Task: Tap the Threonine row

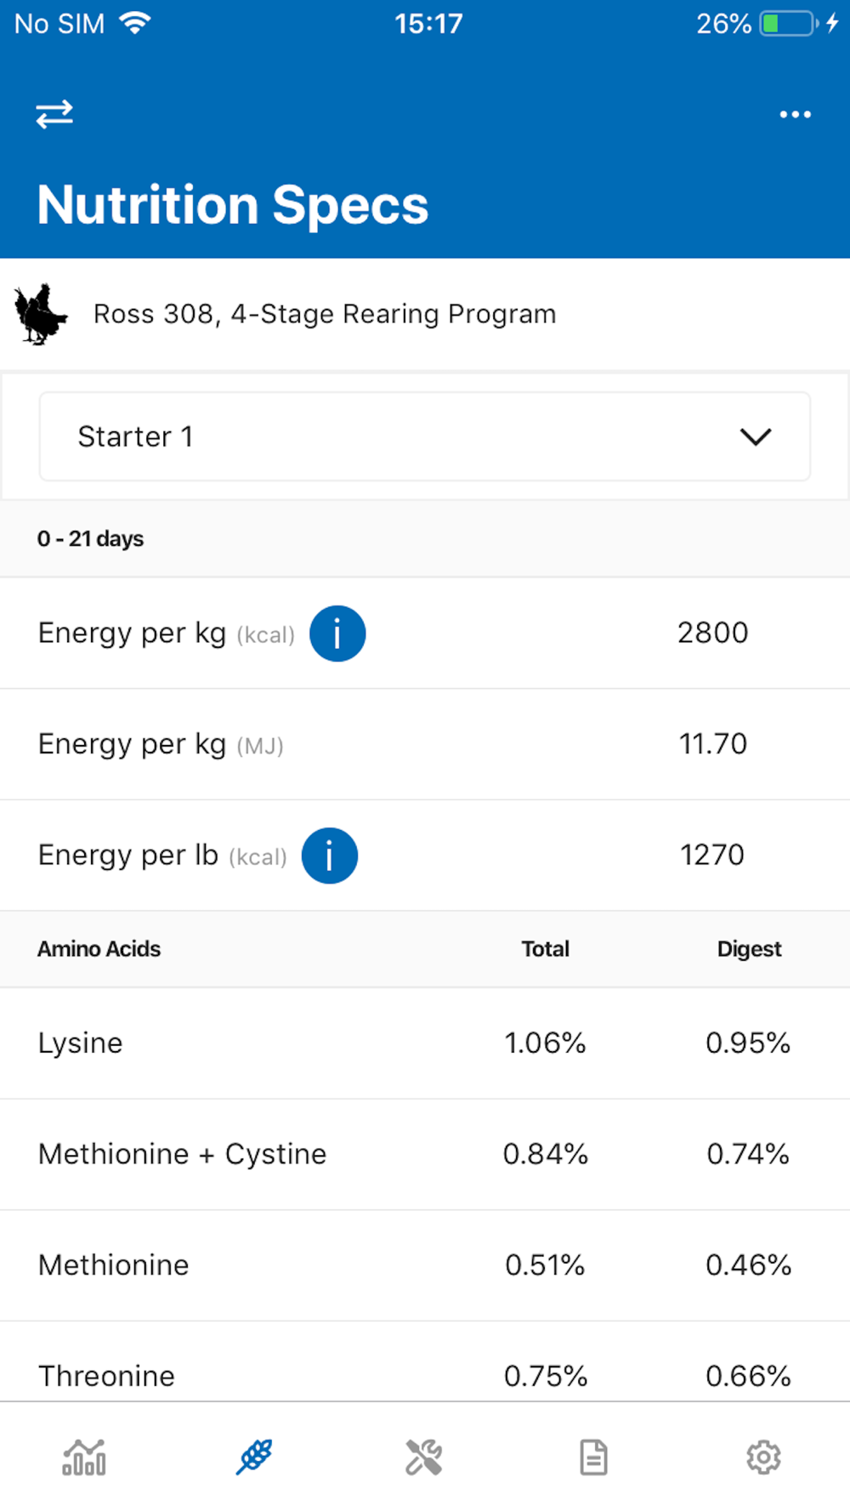Action: coord(425,1371)
